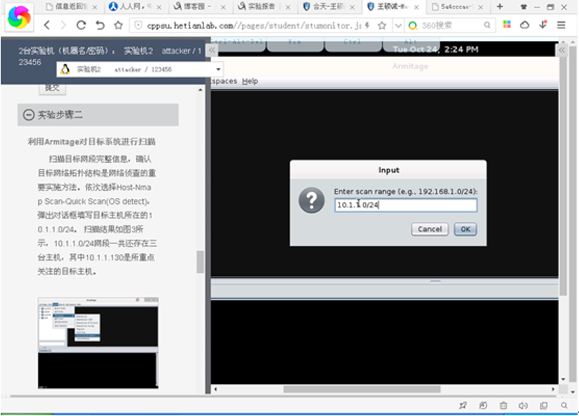This screenshot has height=416, width=579.
Task: Click the browser Back arrow
Action: tap(47, 25)
